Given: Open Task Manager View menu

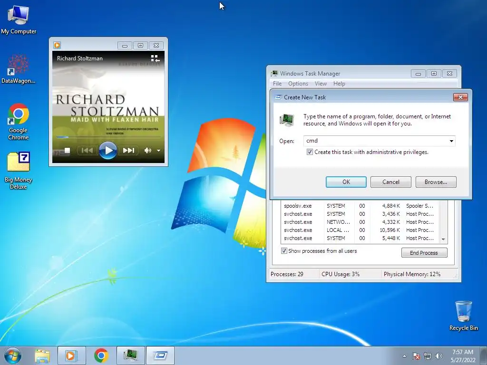Looking at the screenshot, I should [x=321, y=84].
